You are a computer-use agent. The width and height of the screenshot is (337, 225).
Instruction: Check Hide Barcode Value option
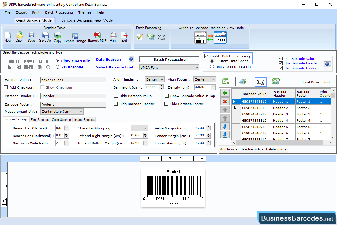[116, 96]
